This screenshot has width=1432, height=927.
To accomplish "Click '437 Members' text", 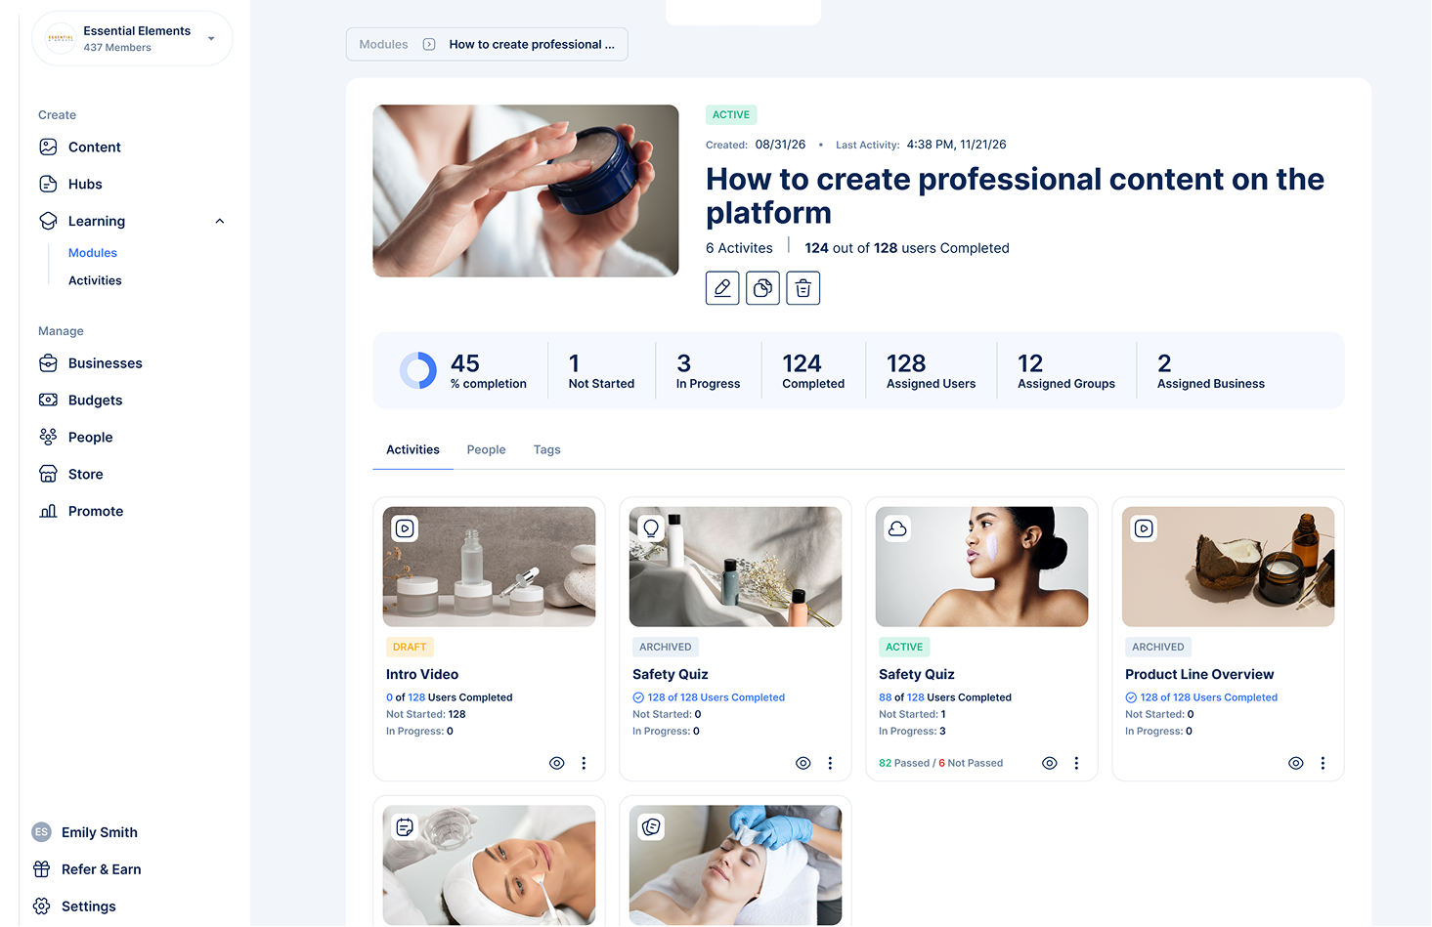I will 117,47.
